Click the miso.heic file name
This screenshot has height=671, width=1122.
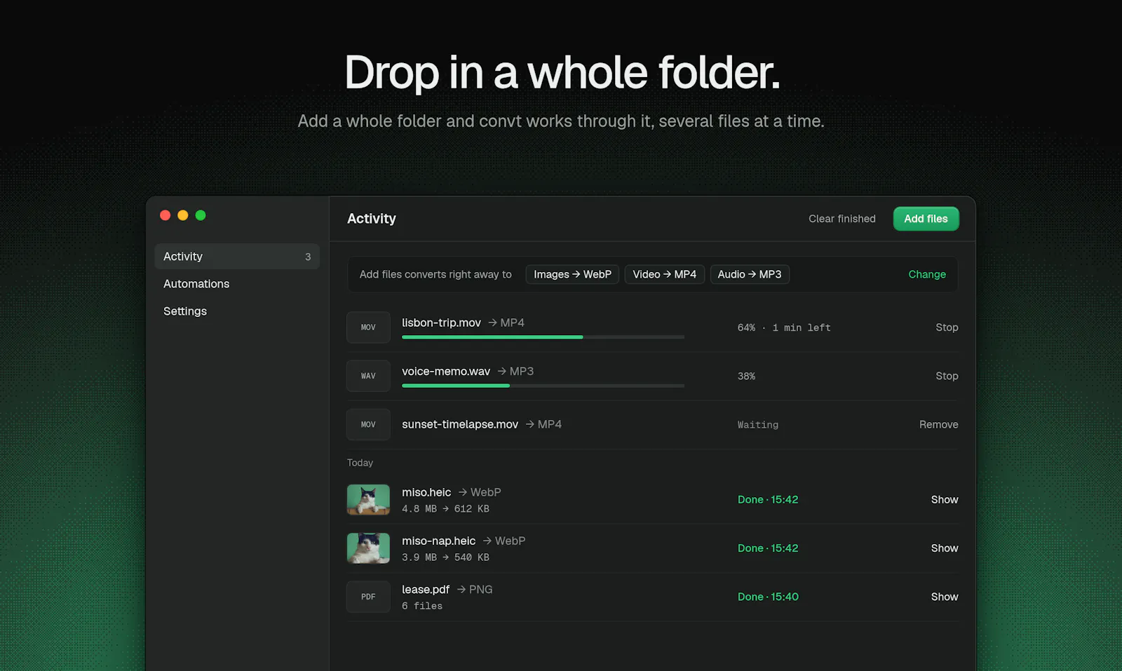coord(426,492)
